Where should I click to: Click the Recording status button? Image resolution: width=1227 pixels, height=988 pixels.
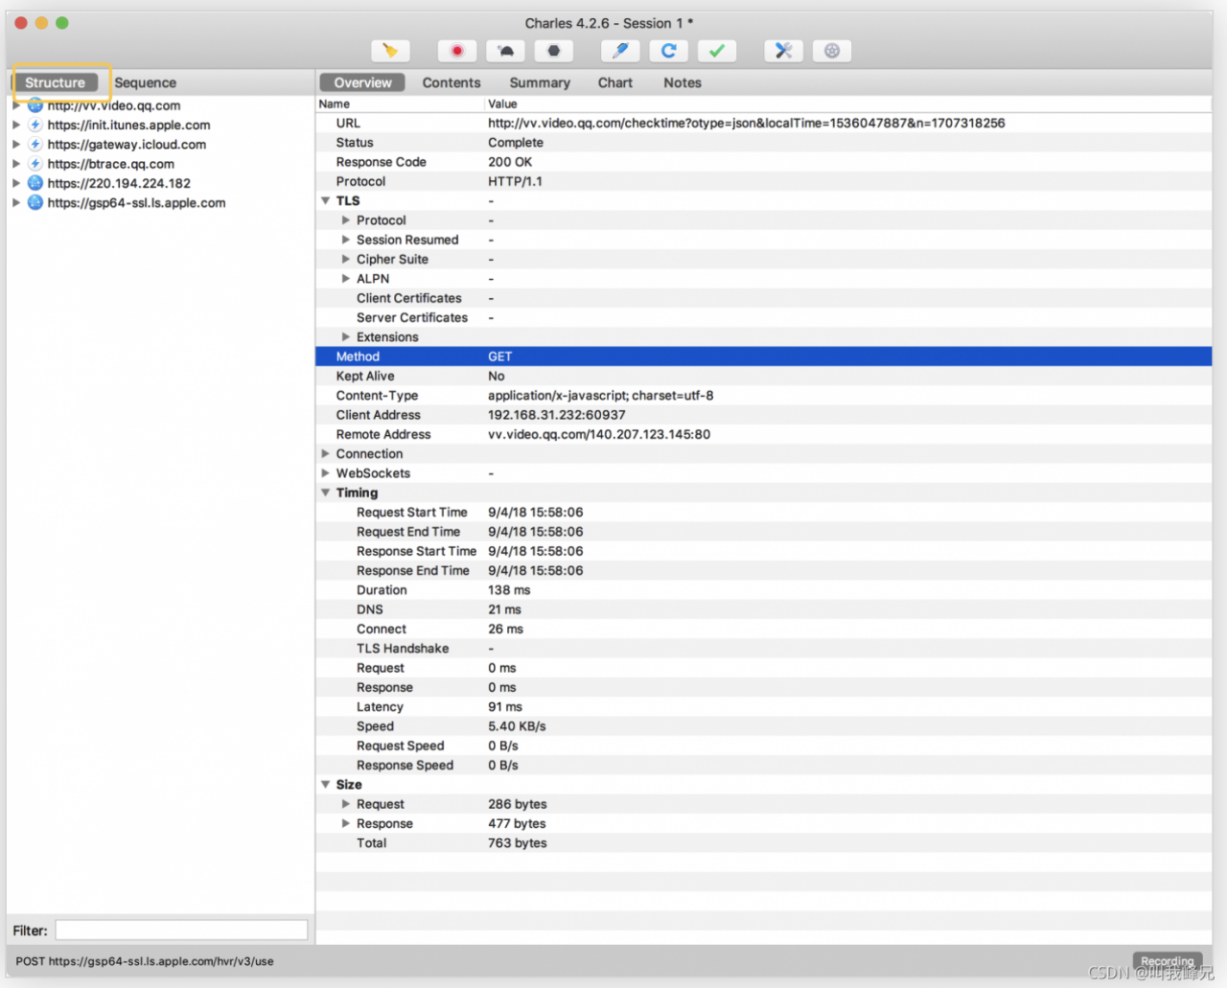coord(1167,960)
